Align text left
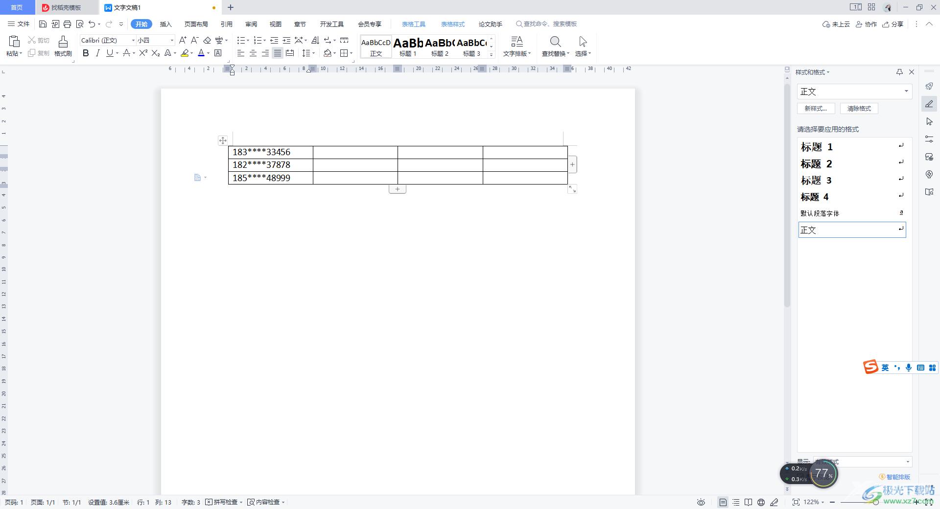The width and height of the screenshot is (940, 509). [x=241, y=53]
